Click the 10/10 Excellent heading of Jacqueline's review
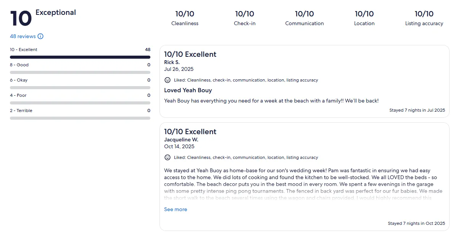Viewport: 461px width, 234px height. [190, 132]
